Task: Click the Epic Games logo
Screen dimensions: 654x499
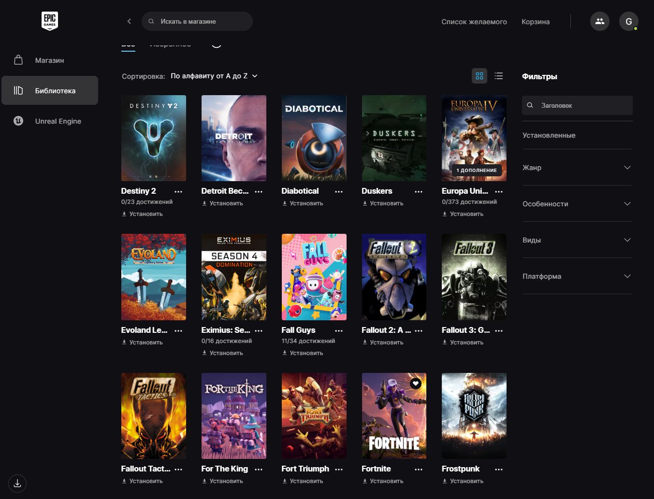Action: click(x=50, y=21)
